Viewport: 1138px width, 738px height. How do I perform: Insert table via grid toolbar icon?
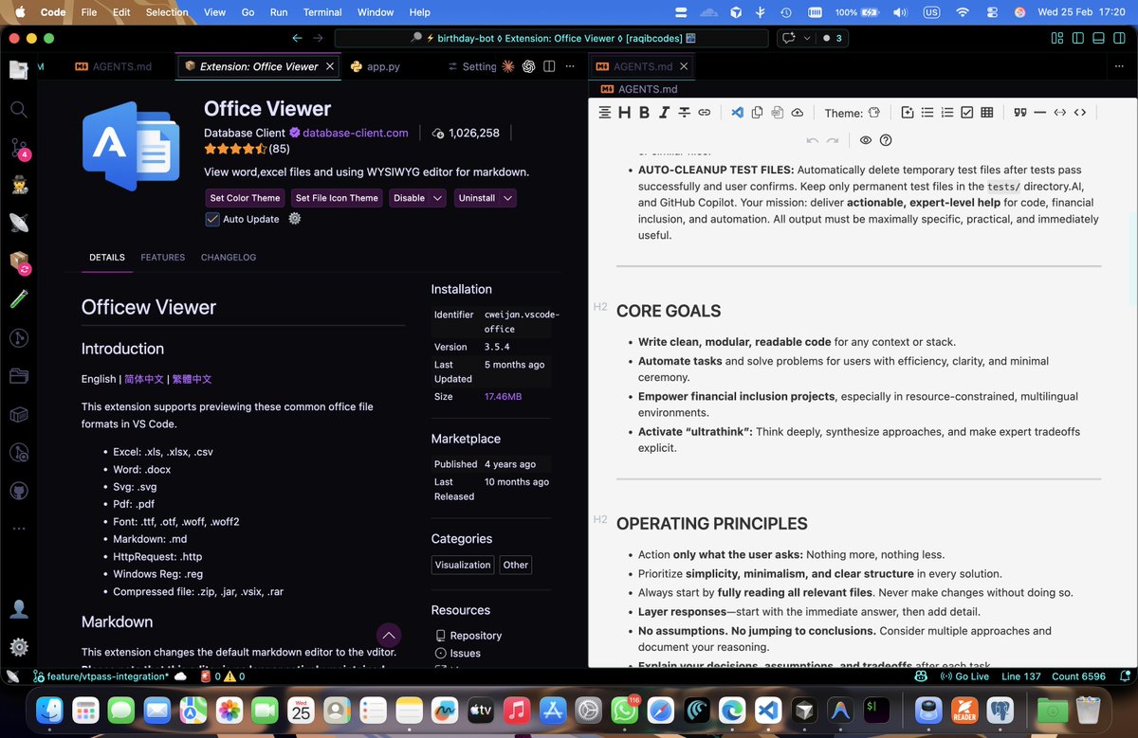click(987, 113)
